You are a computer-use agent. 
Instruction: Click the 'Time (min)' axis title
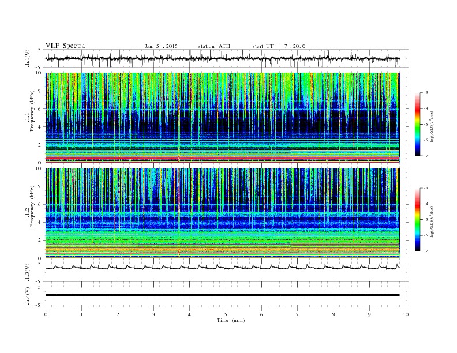pos(231,320)
